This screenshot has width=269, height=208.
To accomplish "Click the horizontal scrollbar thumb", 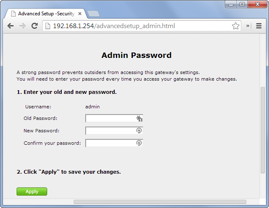I will click(x=159, y=202).
